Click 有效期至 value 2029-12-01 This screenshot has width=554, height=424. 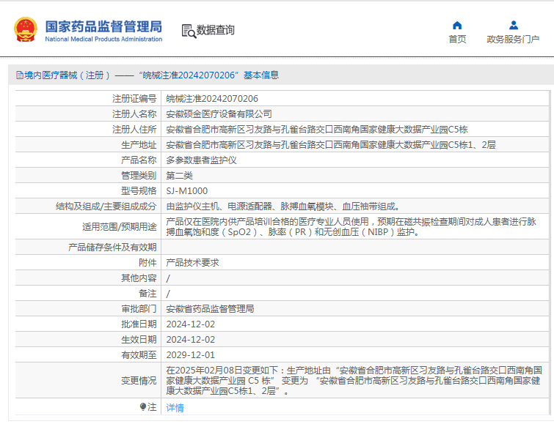(x=191, y=355)
